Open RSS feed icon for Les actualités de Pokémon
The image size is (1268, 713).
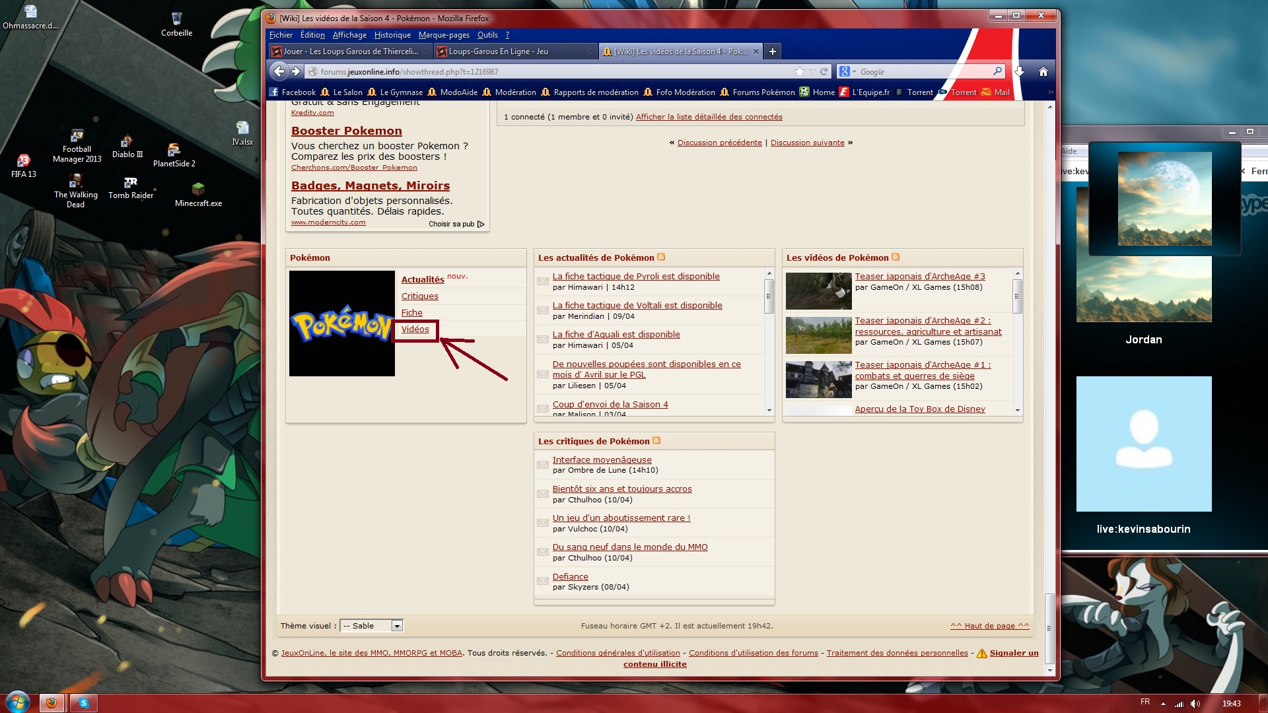pos(661,257)
